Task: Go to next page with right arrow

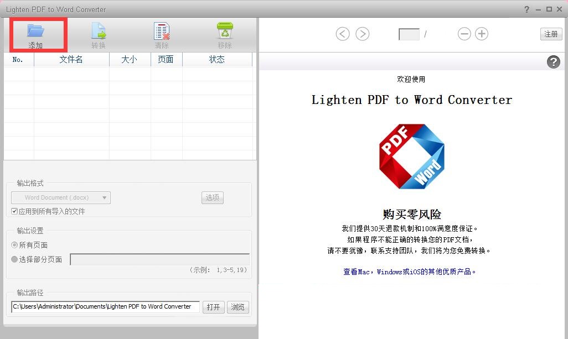Action: tap(362, 34)
